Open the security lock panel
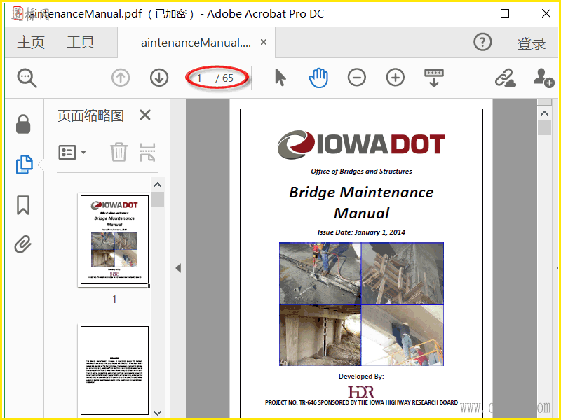This screenshot has width=561, height=420. point(23,124)
